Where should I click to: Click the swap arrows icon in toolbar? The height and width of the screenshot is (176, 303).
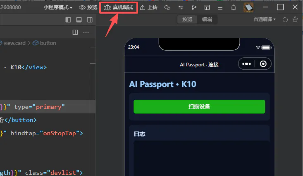[x=181, y=7]
